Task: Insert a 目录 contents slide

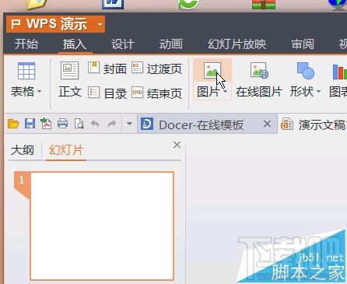Action: coord(107,93)
